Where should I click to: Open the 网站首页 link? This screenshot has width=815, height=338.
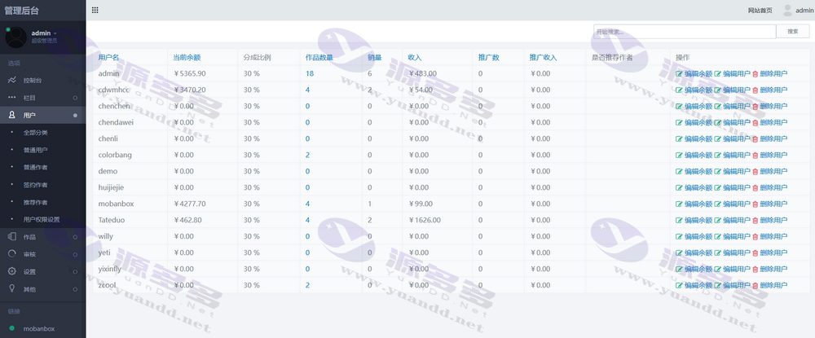(760, 11)
